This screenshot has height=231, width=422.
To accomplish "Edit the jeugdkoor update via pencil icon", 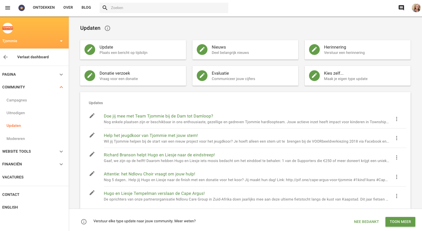I will tap(92, 135).
